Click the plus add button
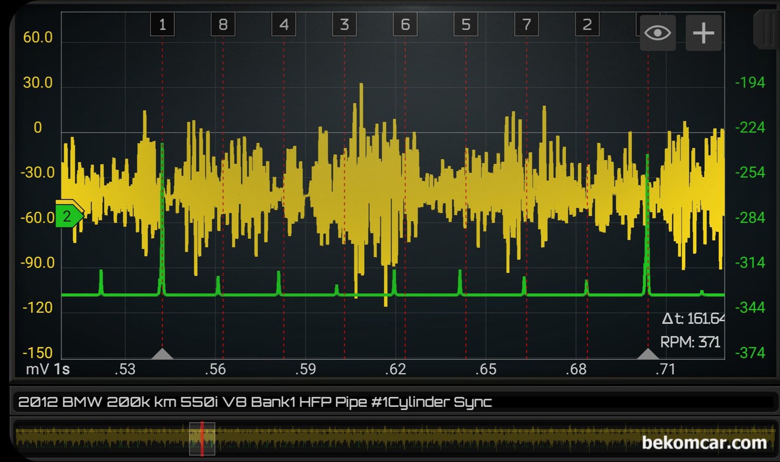780x462 pixels. [703, 33]
